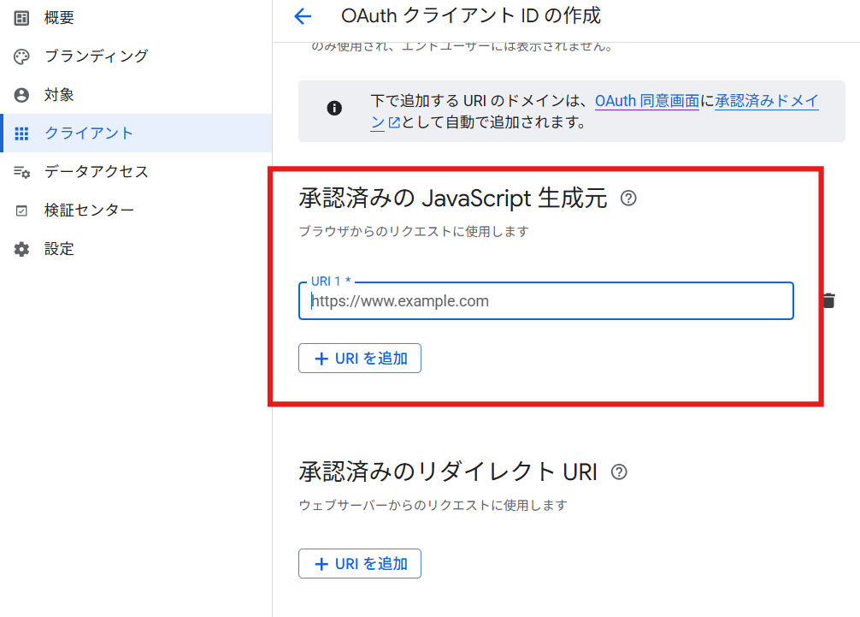Screen dimensions: 860x617
Task: Click help icon next to リダイレクト URI heading
Action: coord(620,472)
